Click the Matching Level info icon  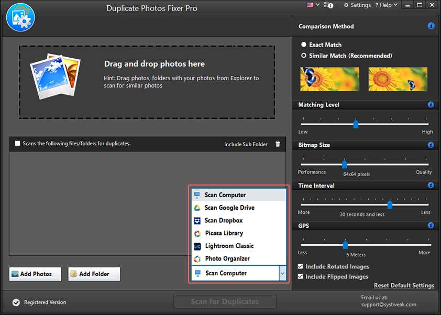point(431,104)
